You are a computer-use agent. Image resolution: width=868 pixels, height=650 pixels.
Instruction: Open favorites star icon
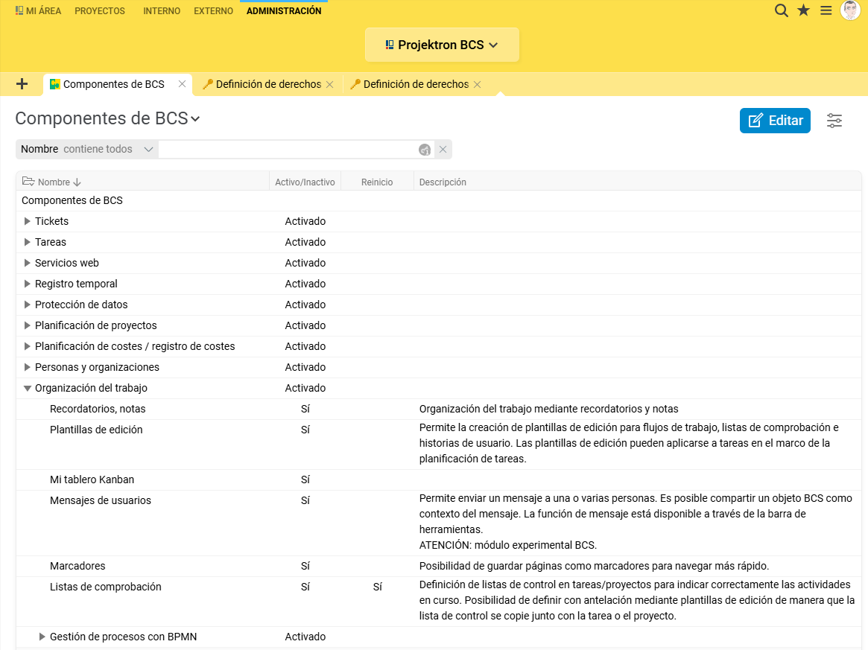coord(803,10)
